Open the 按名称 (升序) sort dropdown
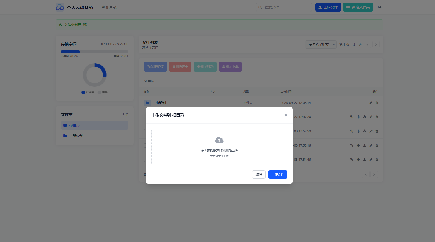Screen dimensions: 435x242 tap(321, 44)
